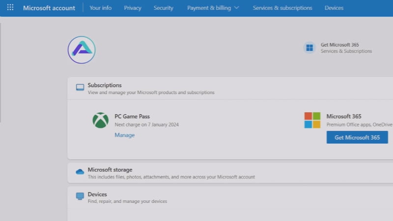Click the Get Microsoft 365 Windows icon
Viewport: 393px width, 221px height.
coord(309,48)
